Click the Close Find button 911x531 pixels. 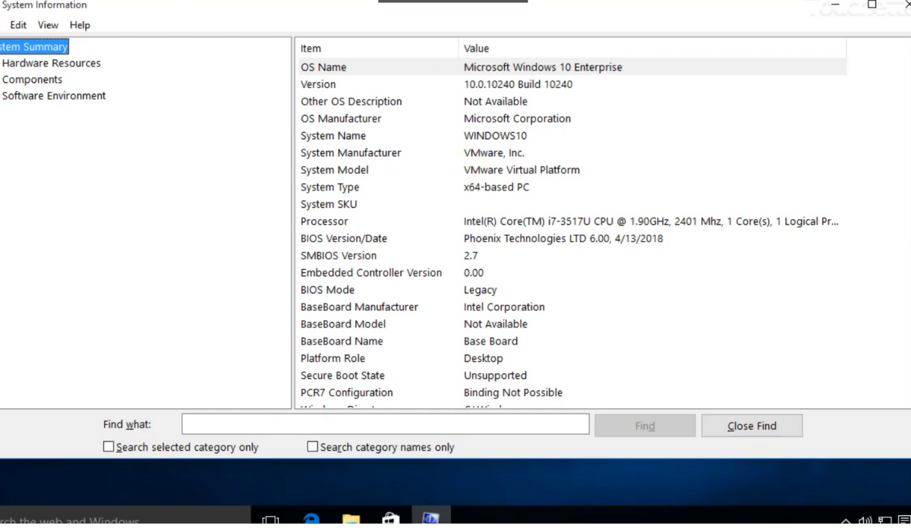[752, 426]
